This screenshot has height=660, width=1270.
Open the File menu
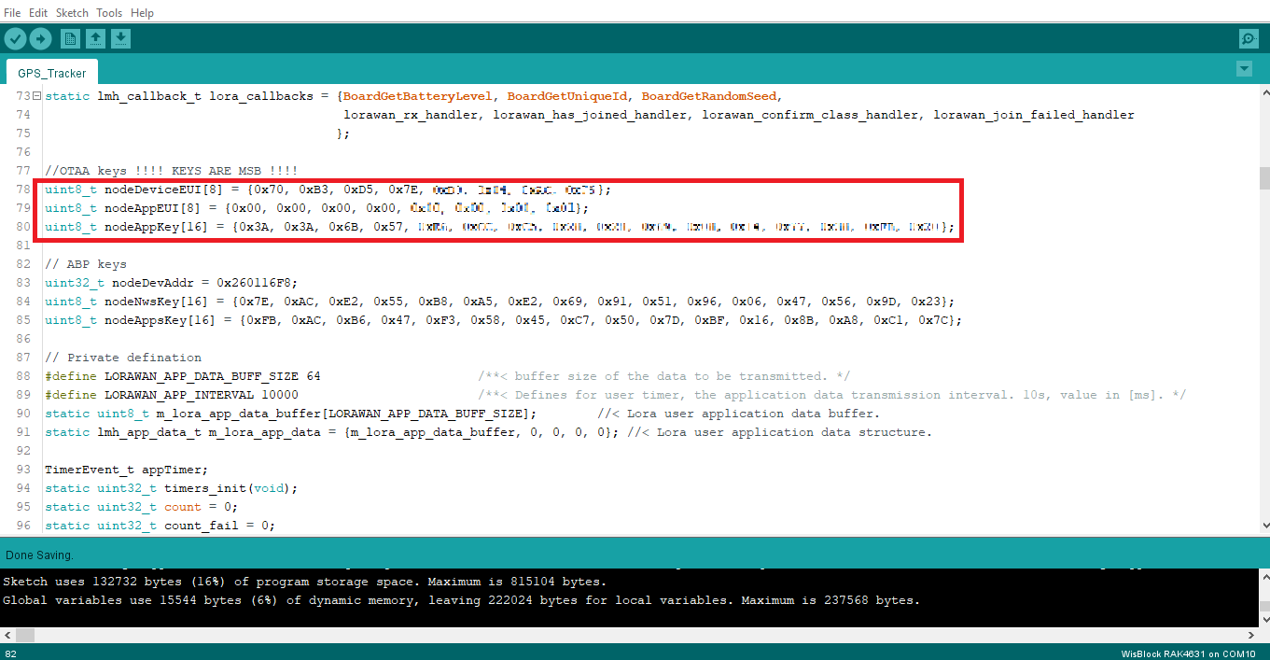(x=12, y=13)
